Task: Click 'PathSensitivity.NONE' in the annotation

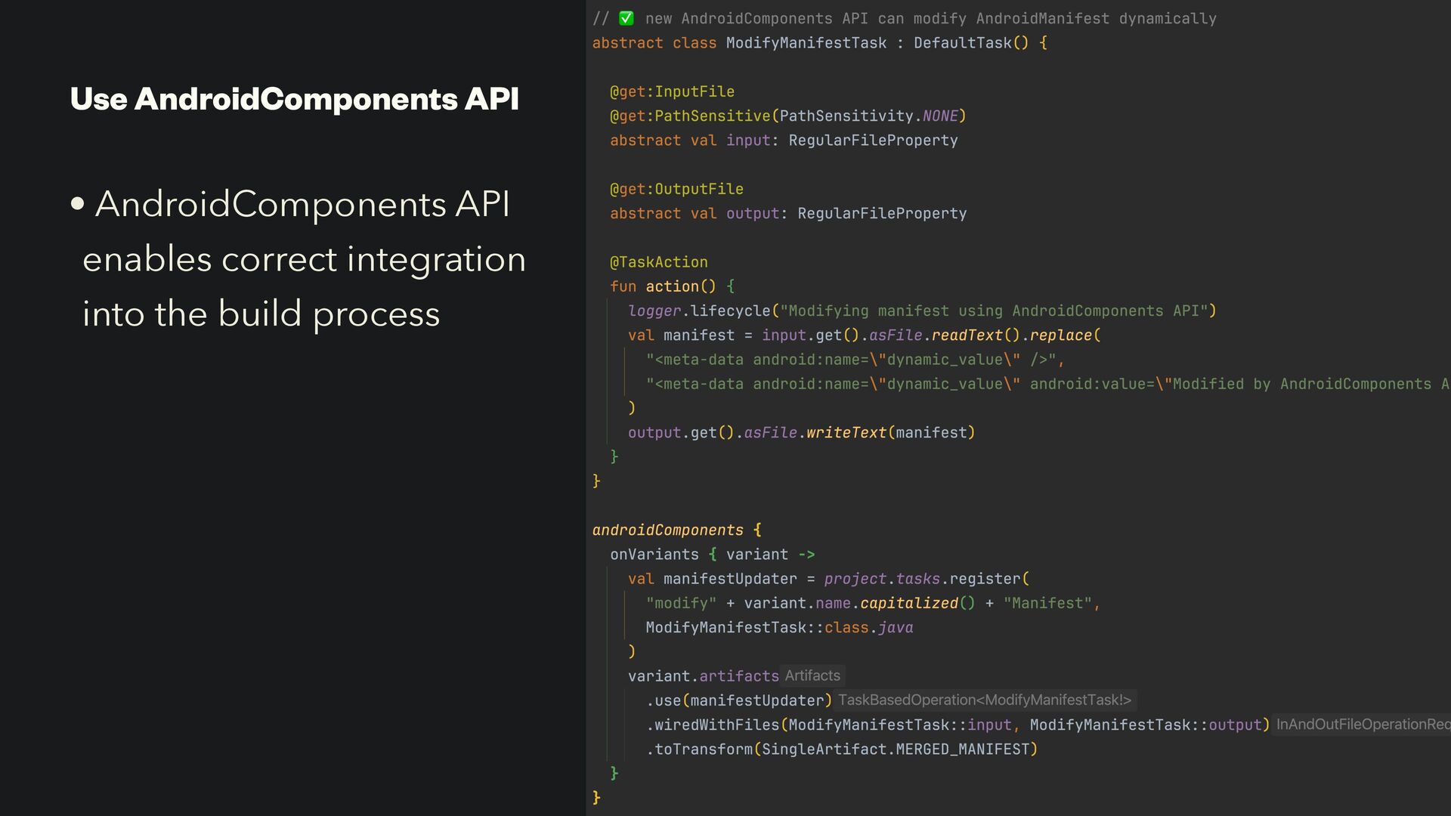Action: (869, 116)
